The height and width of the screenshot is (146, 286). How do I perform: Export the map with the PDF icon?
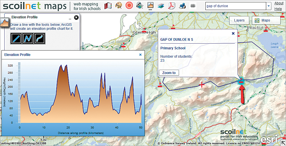[x=172, y=6]
